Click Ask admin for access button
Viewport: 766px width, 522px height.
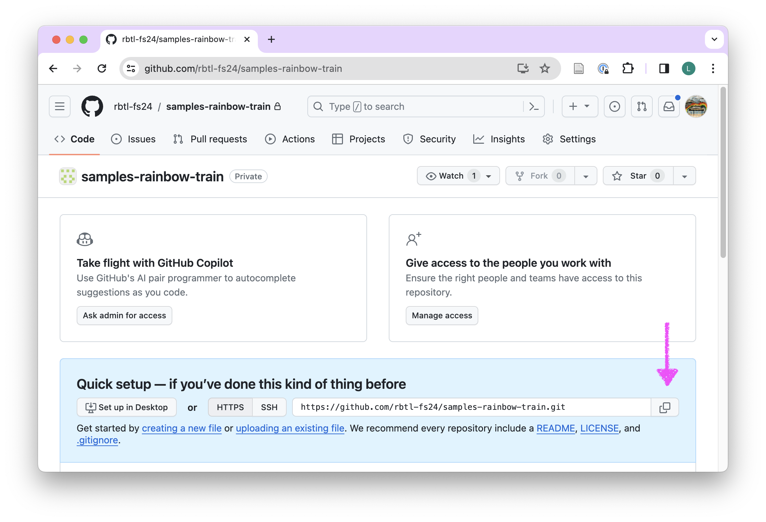pos(125,316)
